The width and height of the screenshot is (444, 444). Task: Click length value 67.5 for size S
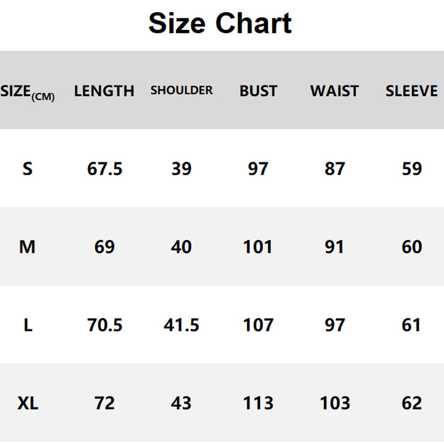click(104, 169)
